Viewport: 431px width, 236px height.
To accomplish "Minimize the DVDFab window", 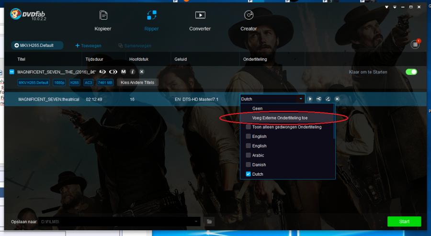I will [x=403, y=7].
